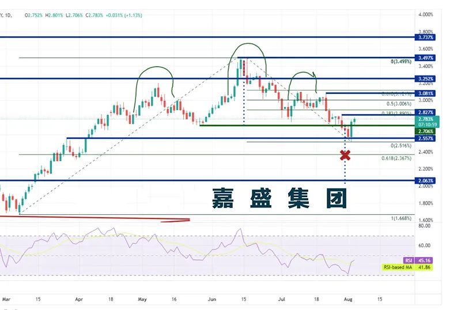Select the 0.5(3.006%) Fibonacci level label
Viewport: 461px width, 310px height.
(399, 104)
